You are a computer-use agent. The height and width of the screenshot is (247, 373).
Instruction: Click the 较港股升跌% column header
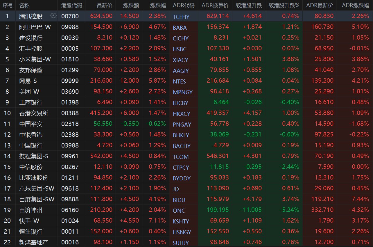pyautogui.click(x=284, y=5)
